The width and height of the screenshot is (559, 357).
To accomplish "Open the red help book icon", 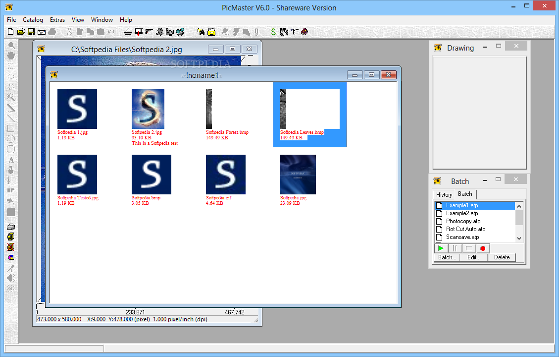I will pyautogui.click(x=305, y=32).
